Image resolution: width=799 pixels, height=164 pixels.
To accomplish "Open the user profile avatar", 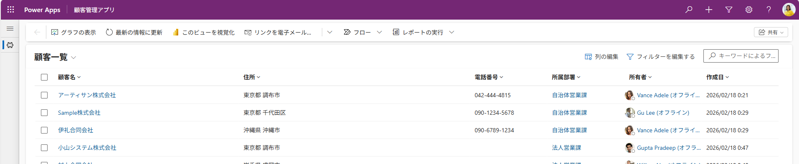I will 789,10.
